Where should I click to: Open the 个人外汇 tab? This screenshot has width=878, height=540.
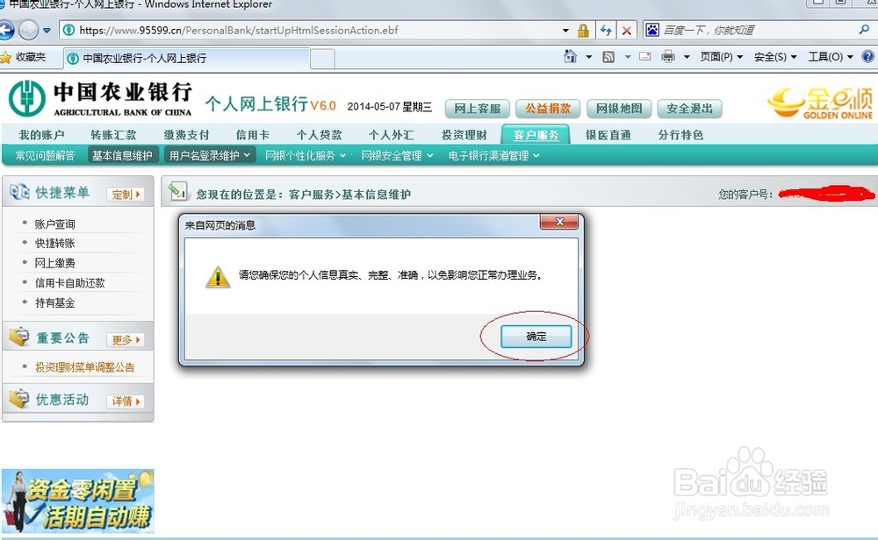[392, 135]
